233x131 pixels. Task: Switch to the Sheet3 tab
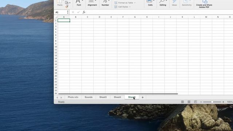coord(103,97)
